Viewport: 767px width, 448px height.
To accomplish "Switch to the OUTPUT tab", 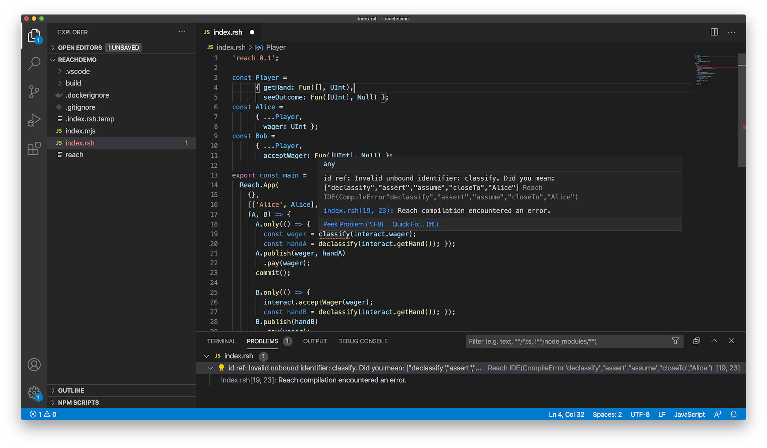I will [315, 341].
